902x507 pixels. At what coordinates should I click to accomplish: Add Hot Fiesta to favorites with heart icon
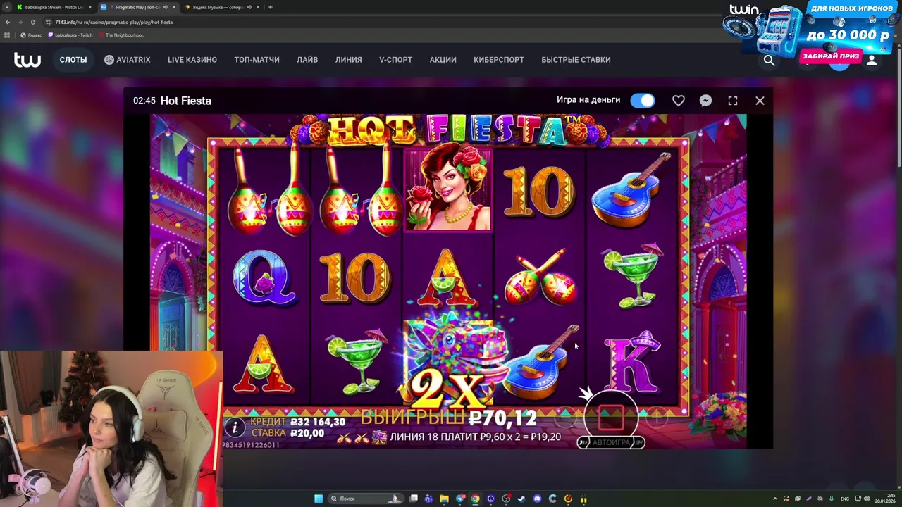point(678,101)
